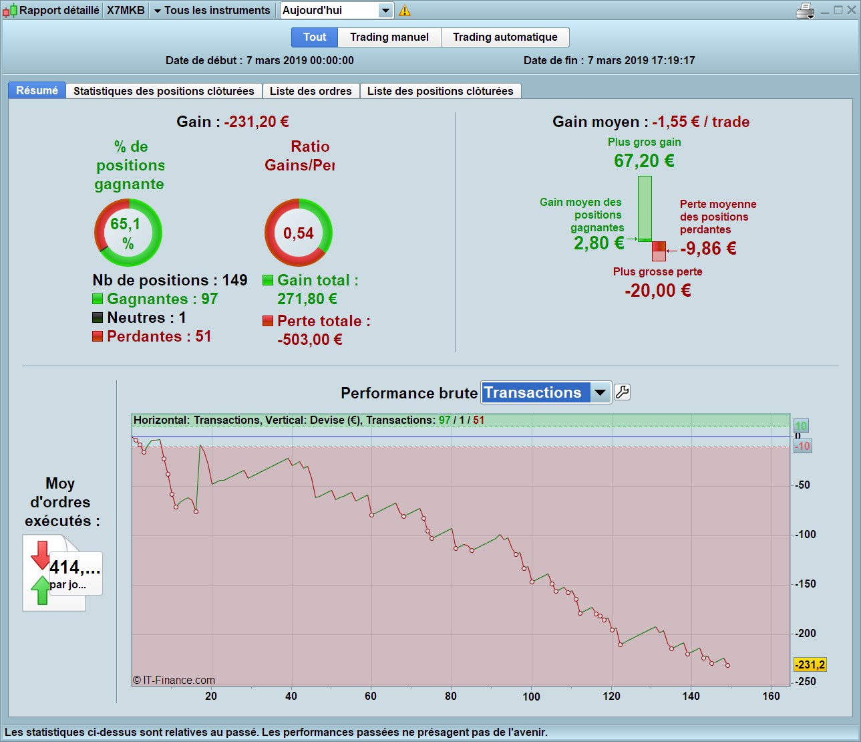Click the green gain bar in average gain graphic
The width and height of the screenshot is (861, 742).
[645, 209]
